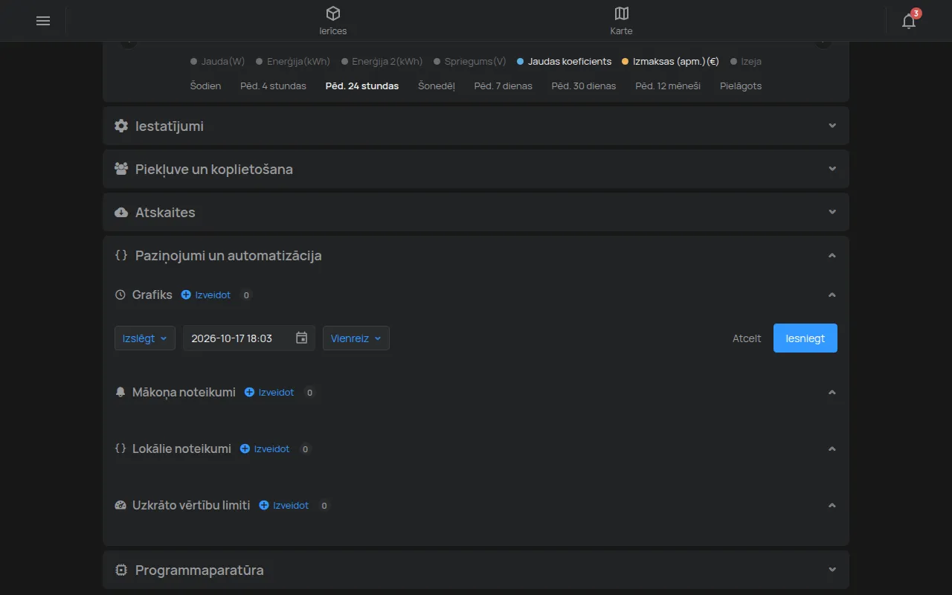Select Pēd. 7 dienas range
This screenshot has height=595, width=952.
504,86
